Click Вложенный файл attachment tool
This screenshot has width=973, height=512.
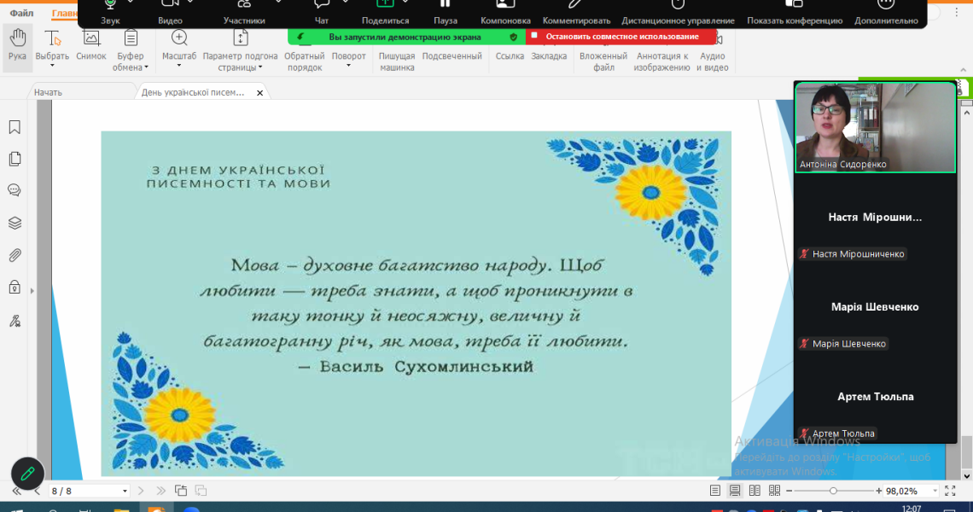[x=603, y=61]
